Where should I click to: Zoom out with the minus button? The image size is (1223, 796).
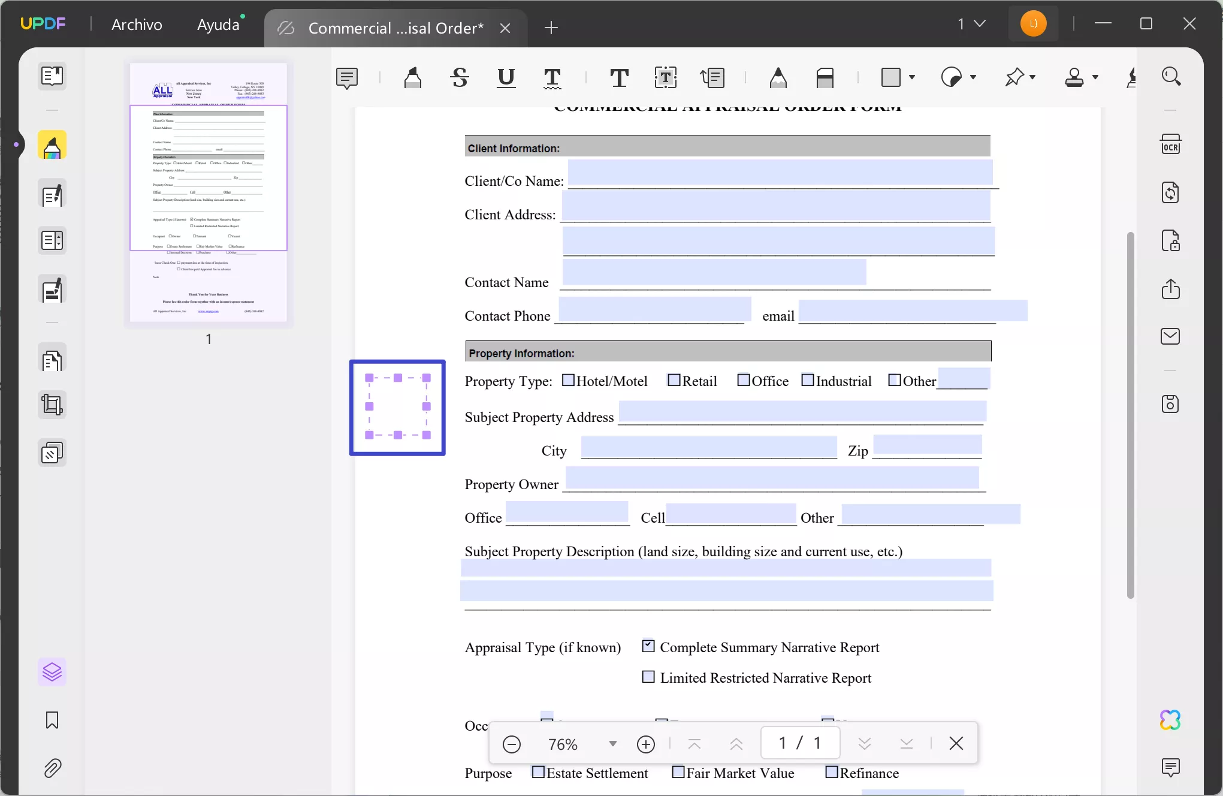click(512, 744)
